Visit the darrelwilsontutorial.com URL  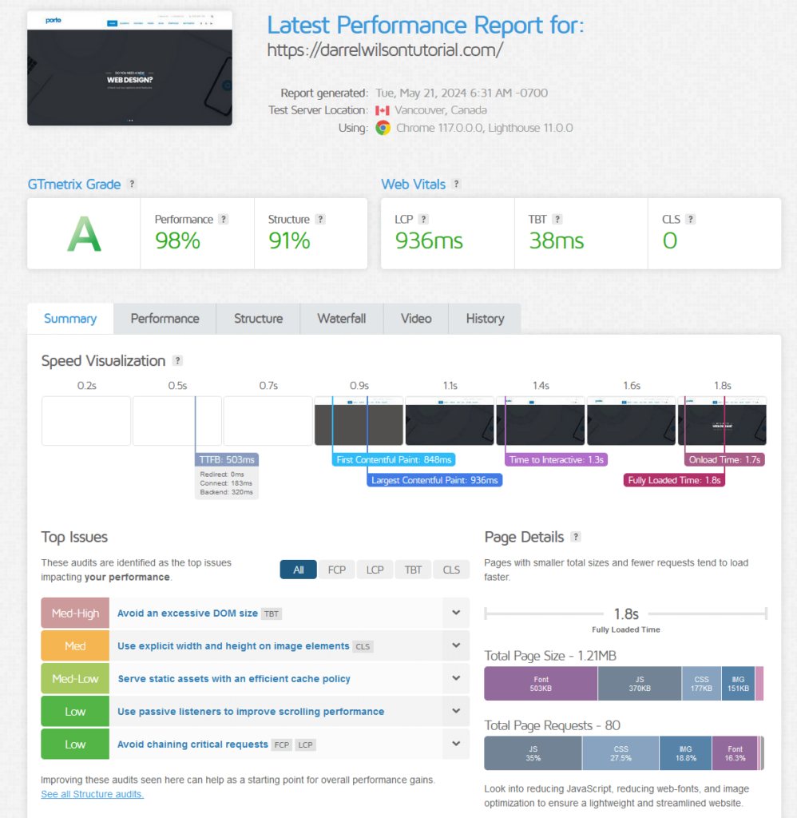(384, 50)
